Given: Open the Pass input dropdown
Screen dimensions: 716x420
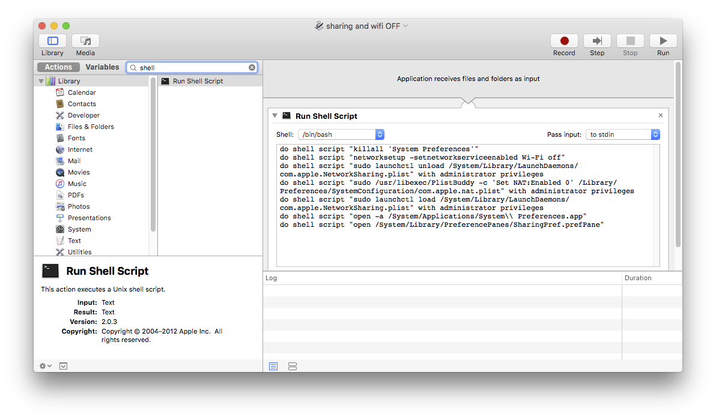Looking at the screenshot, I should [x=623, y=134].
